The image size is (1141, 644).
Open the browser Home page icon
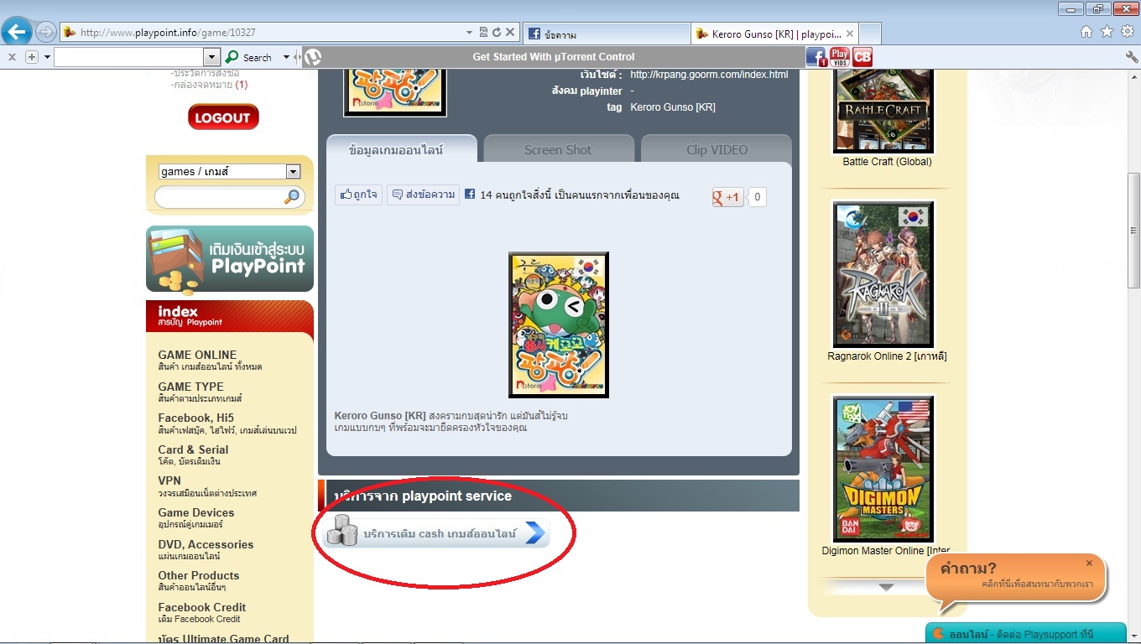pyautogui.click(x=1086, y=32)
